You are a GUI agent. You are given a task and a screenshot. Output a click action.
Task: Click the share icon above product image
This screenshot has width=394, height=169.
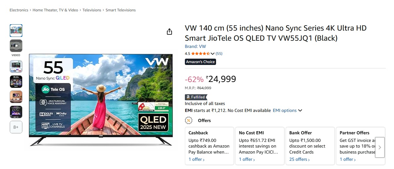(169, 32)
